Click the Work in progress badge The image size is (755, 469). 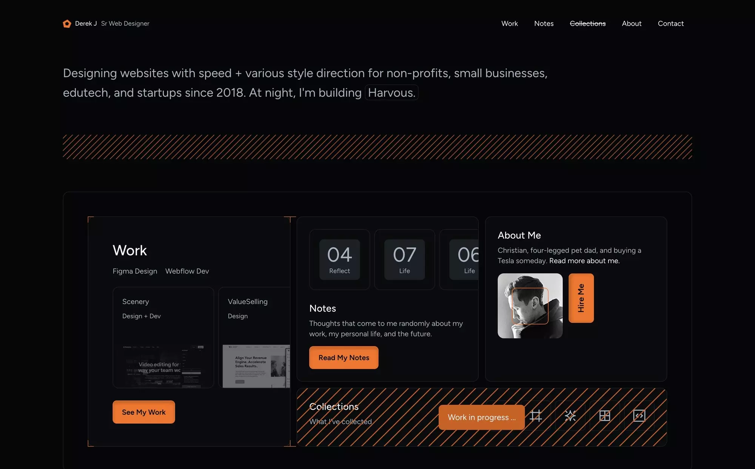[x=481, y=417]
